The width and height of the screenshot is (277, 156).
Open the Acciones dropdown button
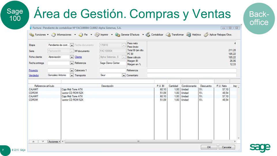coord(54,142)
